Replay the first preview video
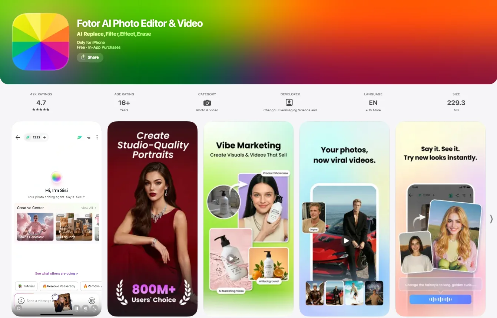Viewport: 497px width, 318px height. pyautogui.click(x=19, y=308)
